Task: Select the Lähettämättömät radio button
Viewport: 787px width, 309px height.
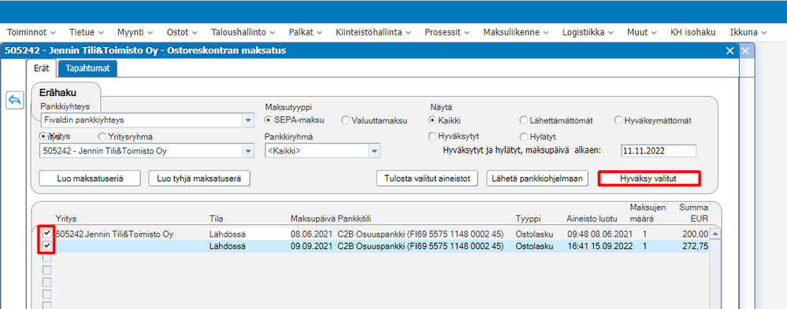Action: tap(524, 120)
